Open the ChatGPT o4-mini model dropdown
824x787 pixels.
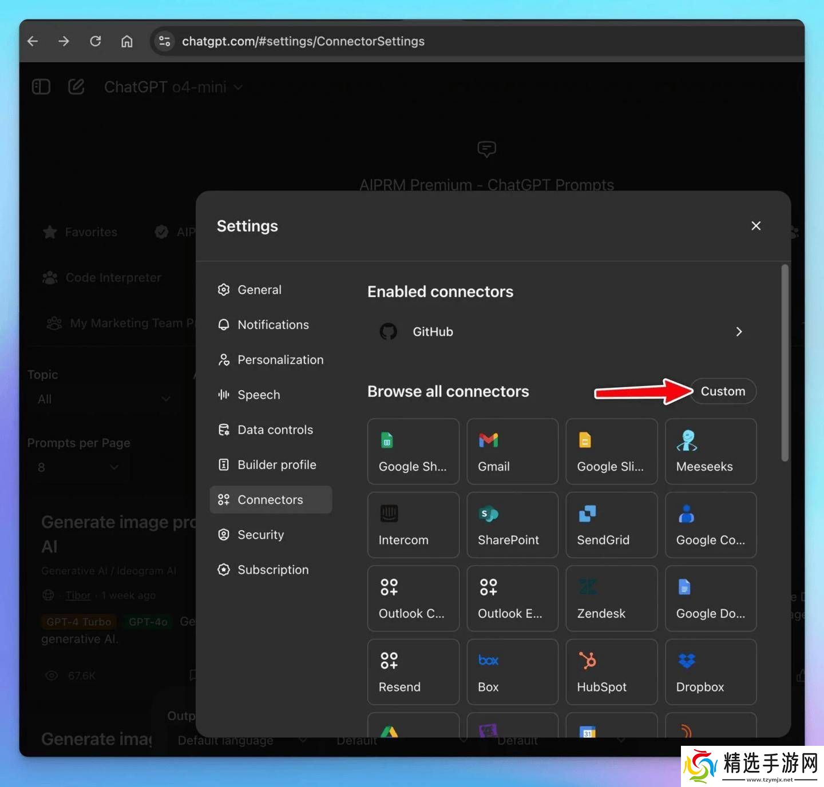(x=173, y=87)
